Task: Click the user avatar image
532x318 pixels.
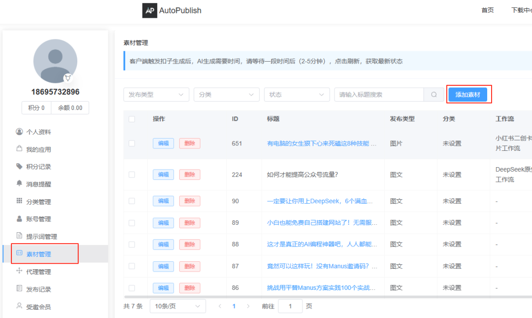Action: pyautogui.click(x=55, y=61)
